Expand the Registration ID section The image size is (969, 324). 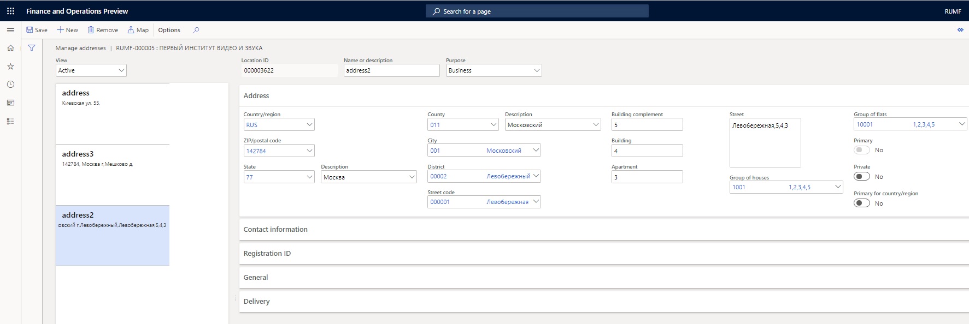(604, 253)
